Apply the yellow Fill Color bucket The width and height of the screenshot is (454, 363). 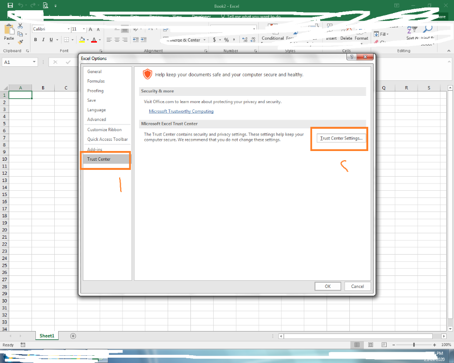(x=82, y=40)
